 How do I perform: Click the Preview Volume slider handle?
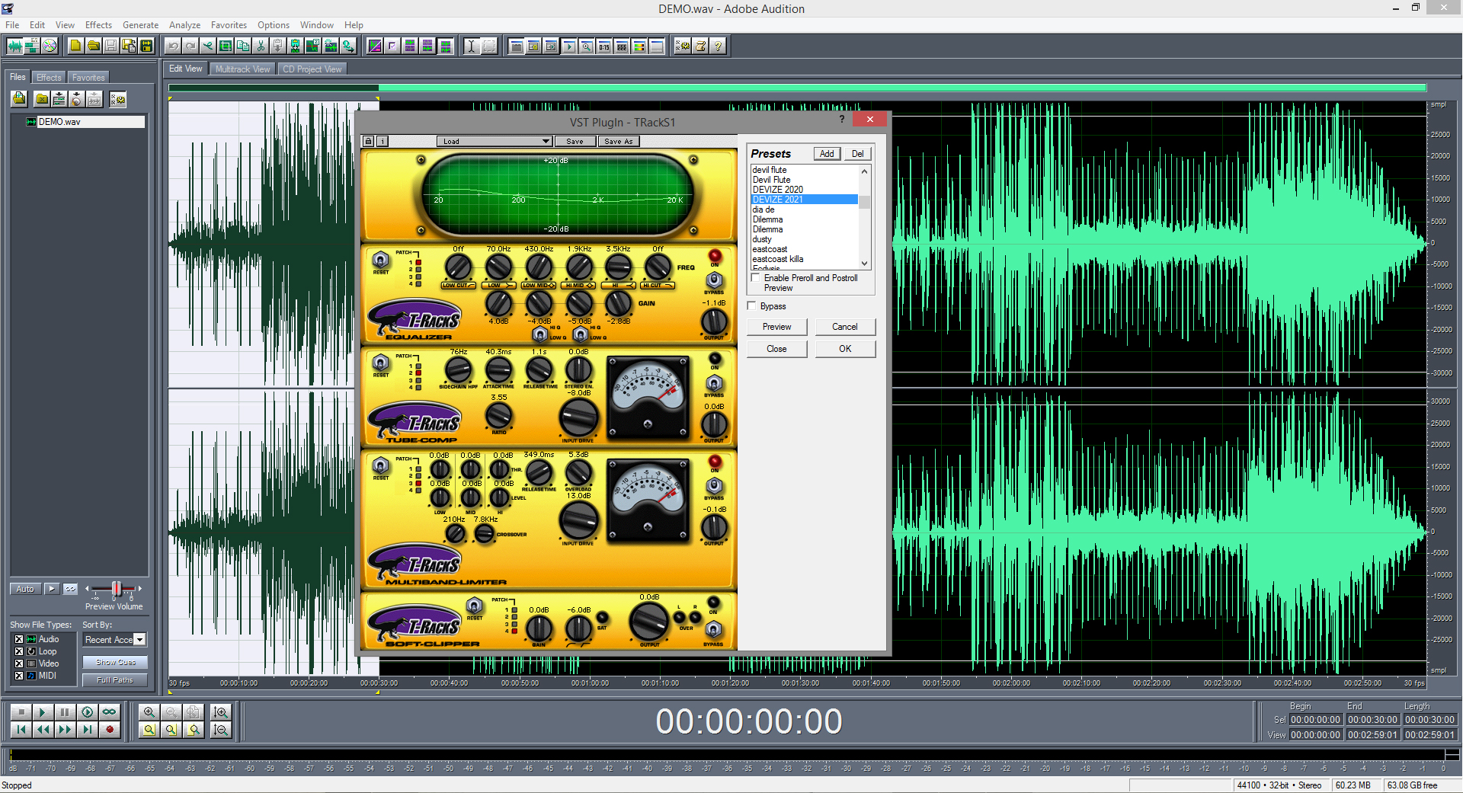tap(117, 588)
